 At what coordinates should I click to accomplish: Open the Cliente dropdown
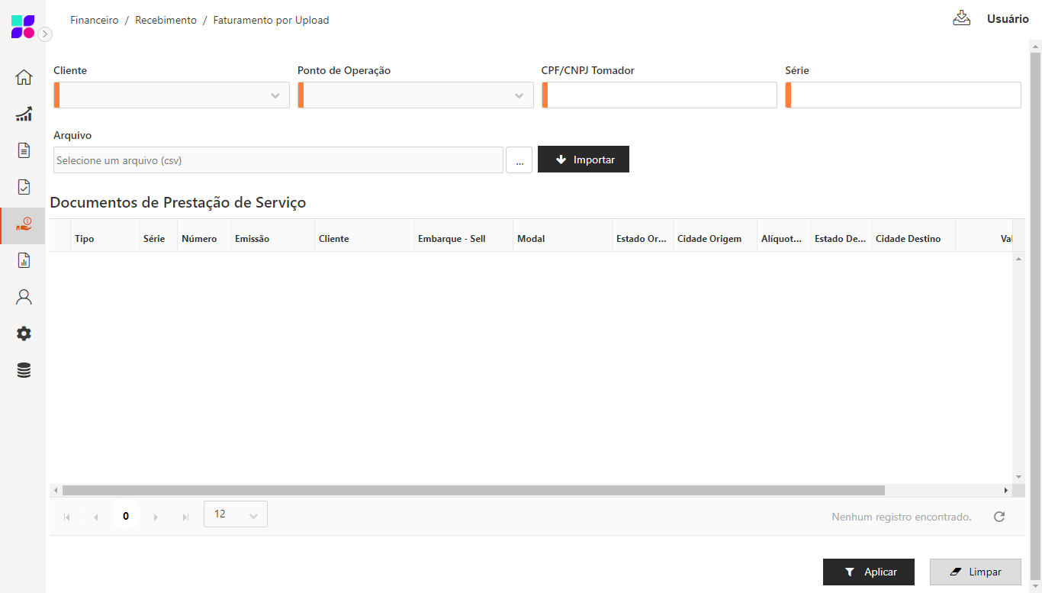[x=172, y=95]
